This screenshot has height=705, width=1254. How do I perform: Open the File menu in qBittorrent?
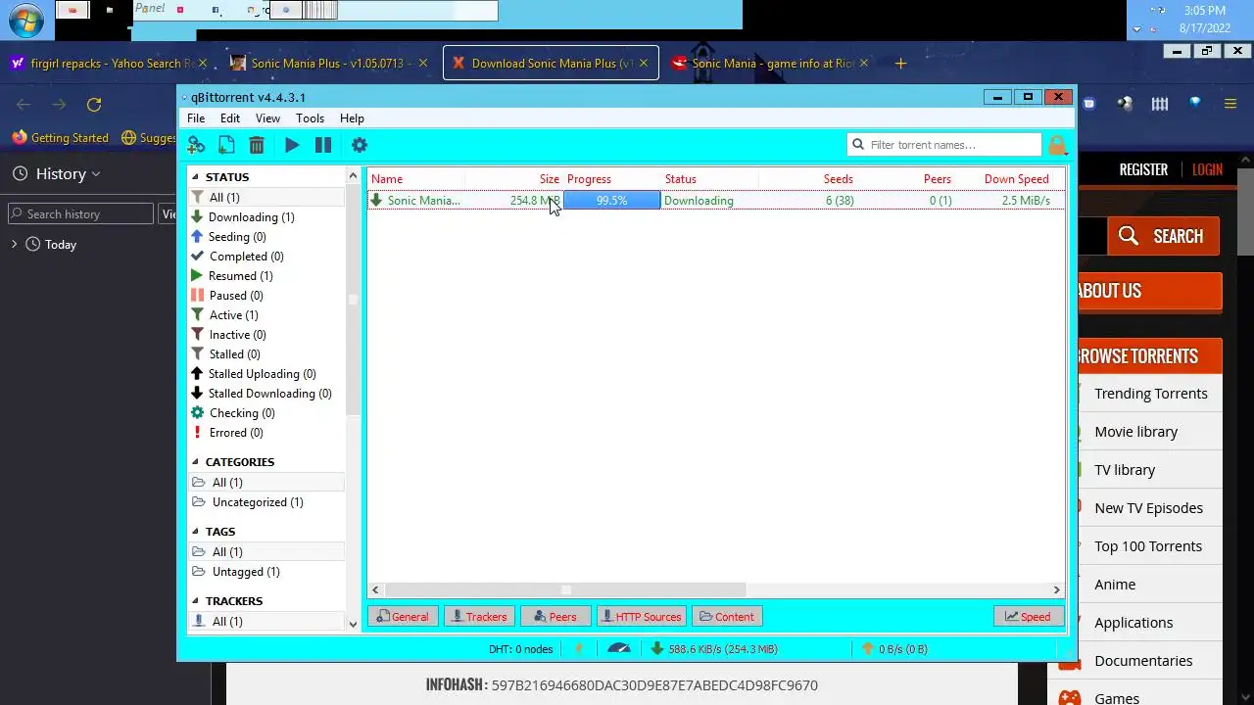tap(196, 118)
